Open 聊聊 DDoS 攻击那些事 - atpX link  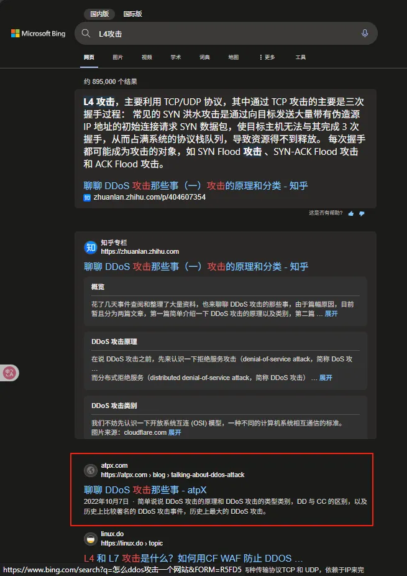(145, 490)
